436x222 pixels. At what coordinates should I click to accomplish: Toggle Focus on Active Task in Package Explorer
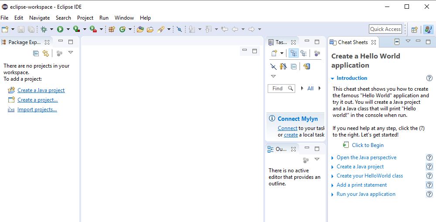pyautogui.click(x=59, y=53)
